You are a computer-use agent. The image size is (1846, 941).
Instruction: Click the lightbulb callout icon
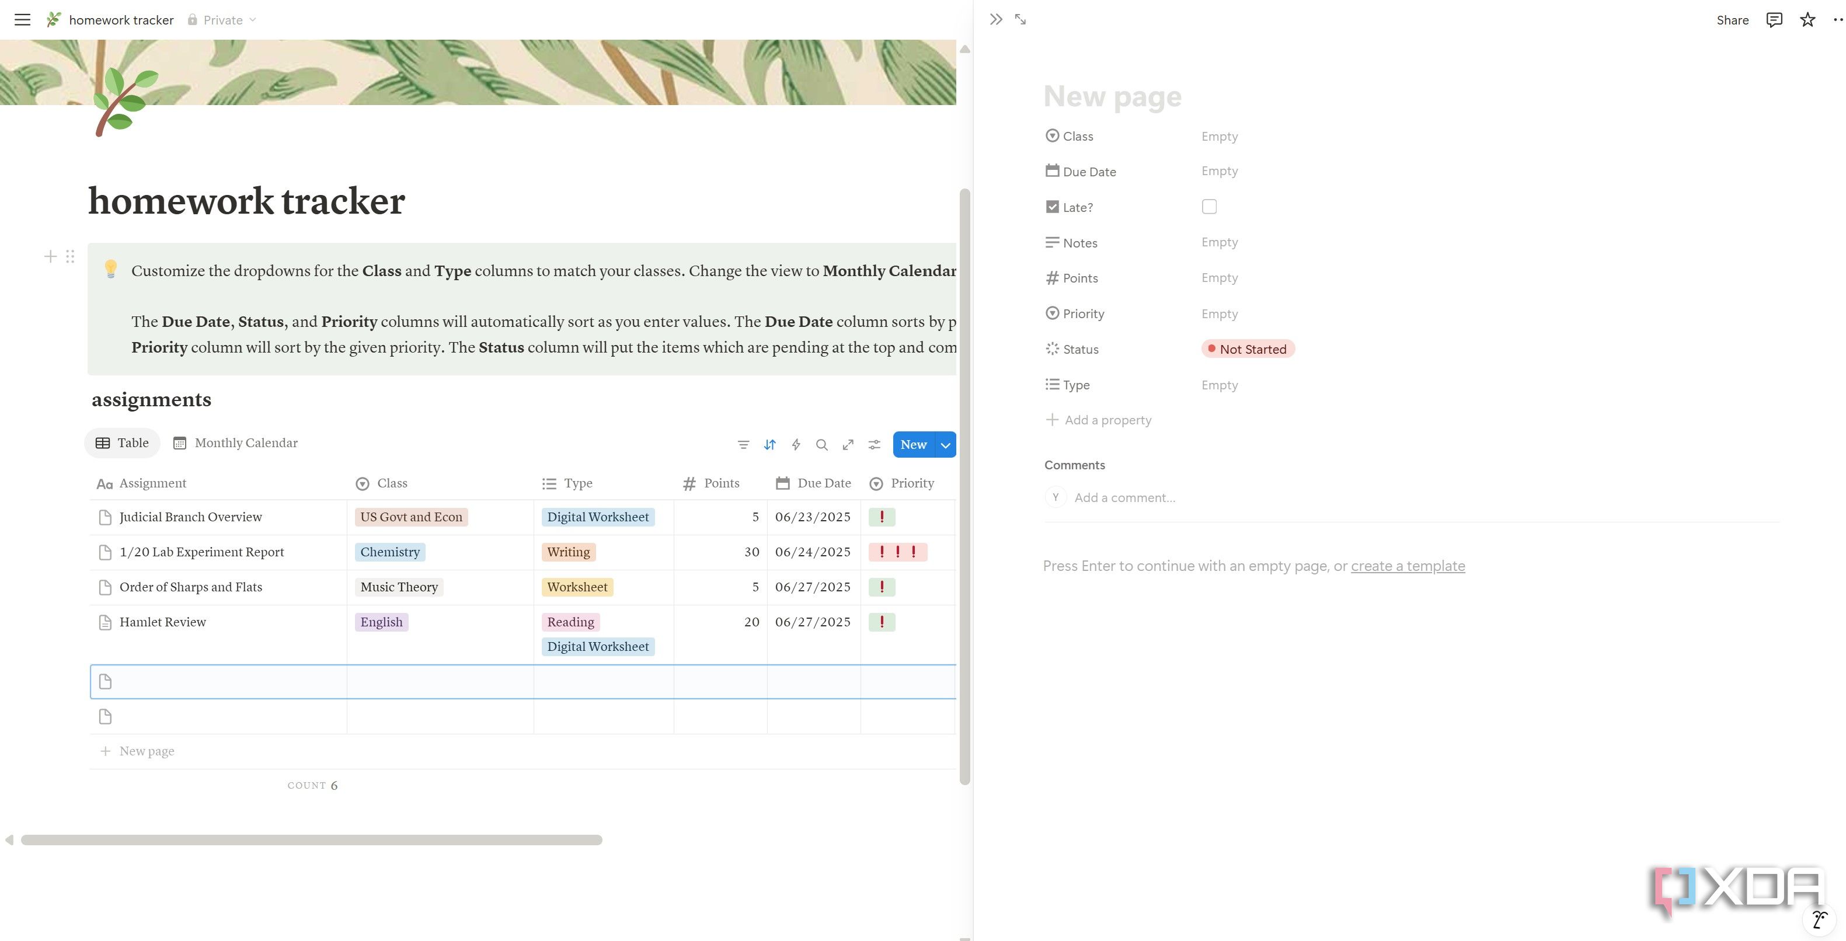click(x=110, y=269)
